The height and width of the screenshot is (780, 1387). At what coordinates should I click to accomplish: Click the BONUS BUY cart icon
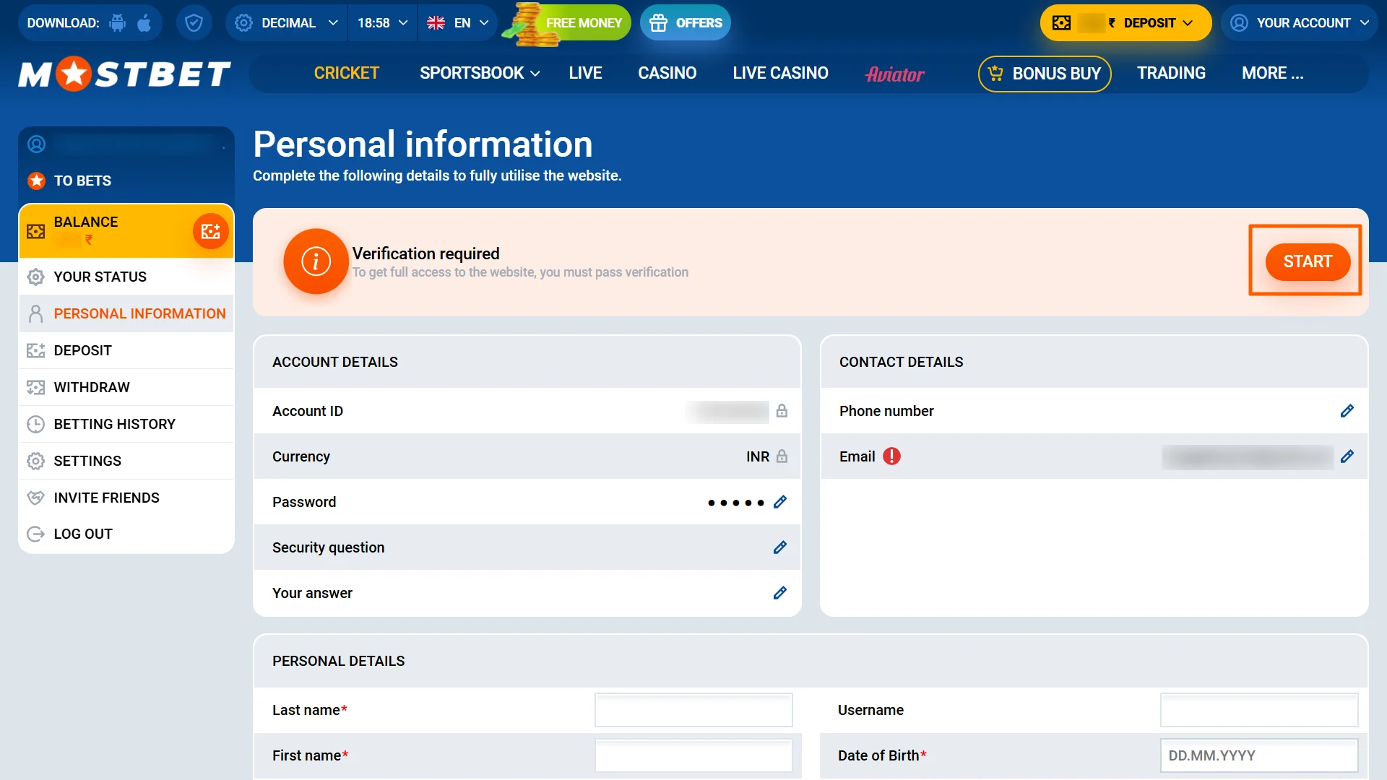coord(995,73)
